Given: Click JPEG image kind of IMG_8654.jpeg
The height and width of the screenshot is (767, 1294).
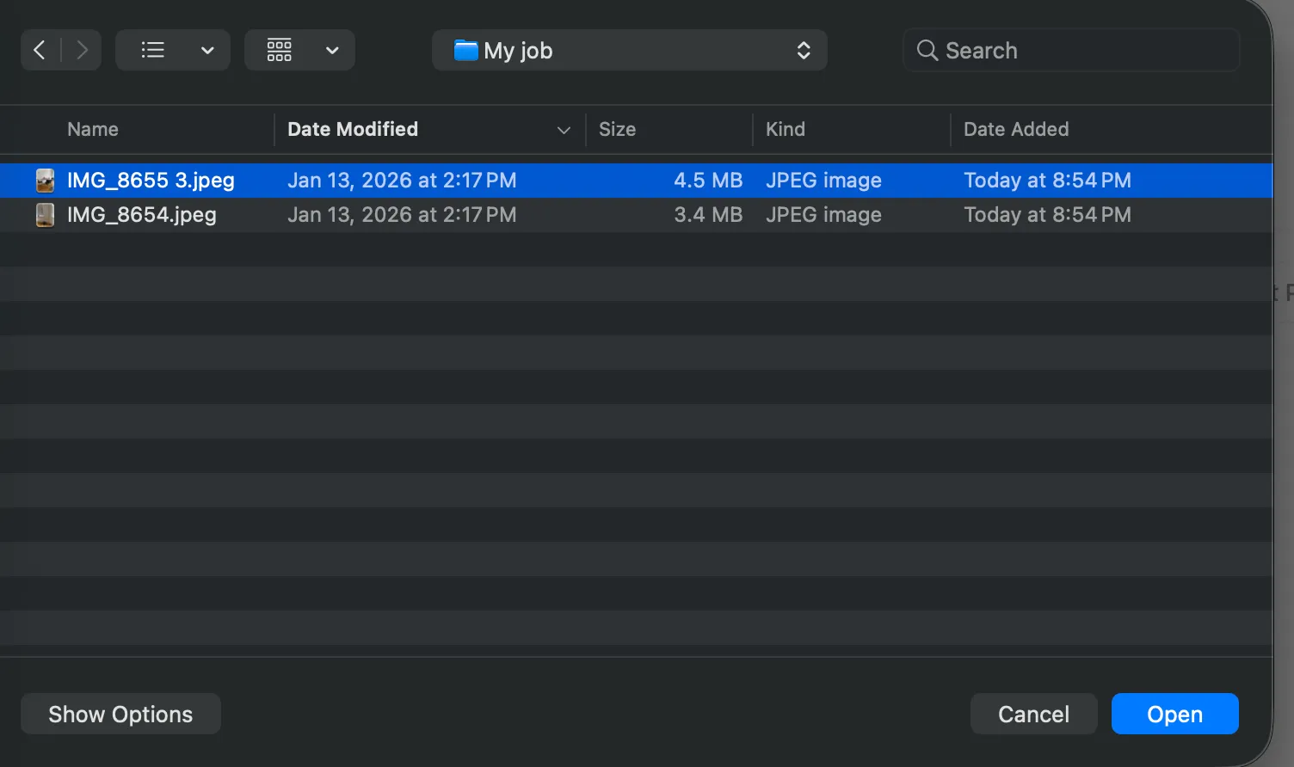Looking at the screenshot, I should point(823,215).
